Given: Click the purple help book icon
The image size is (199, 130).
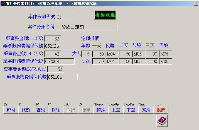Looking at the screenshot, I should coord(162,121).
